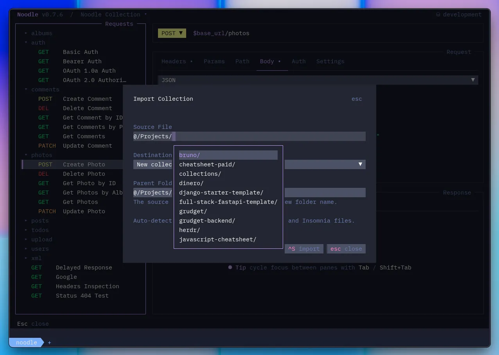Open the Basic Auth request

(x=81, y=52)
